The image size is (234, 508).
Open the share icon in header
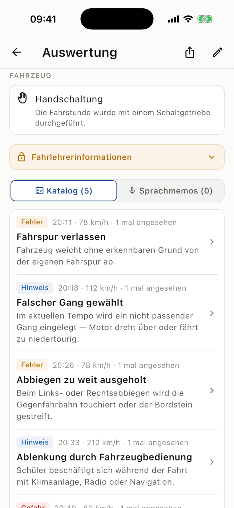190,52
